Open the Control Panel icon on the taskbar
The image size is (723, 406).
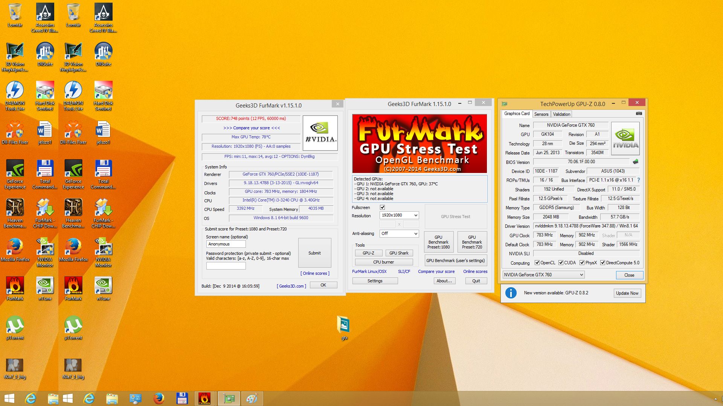135,398
